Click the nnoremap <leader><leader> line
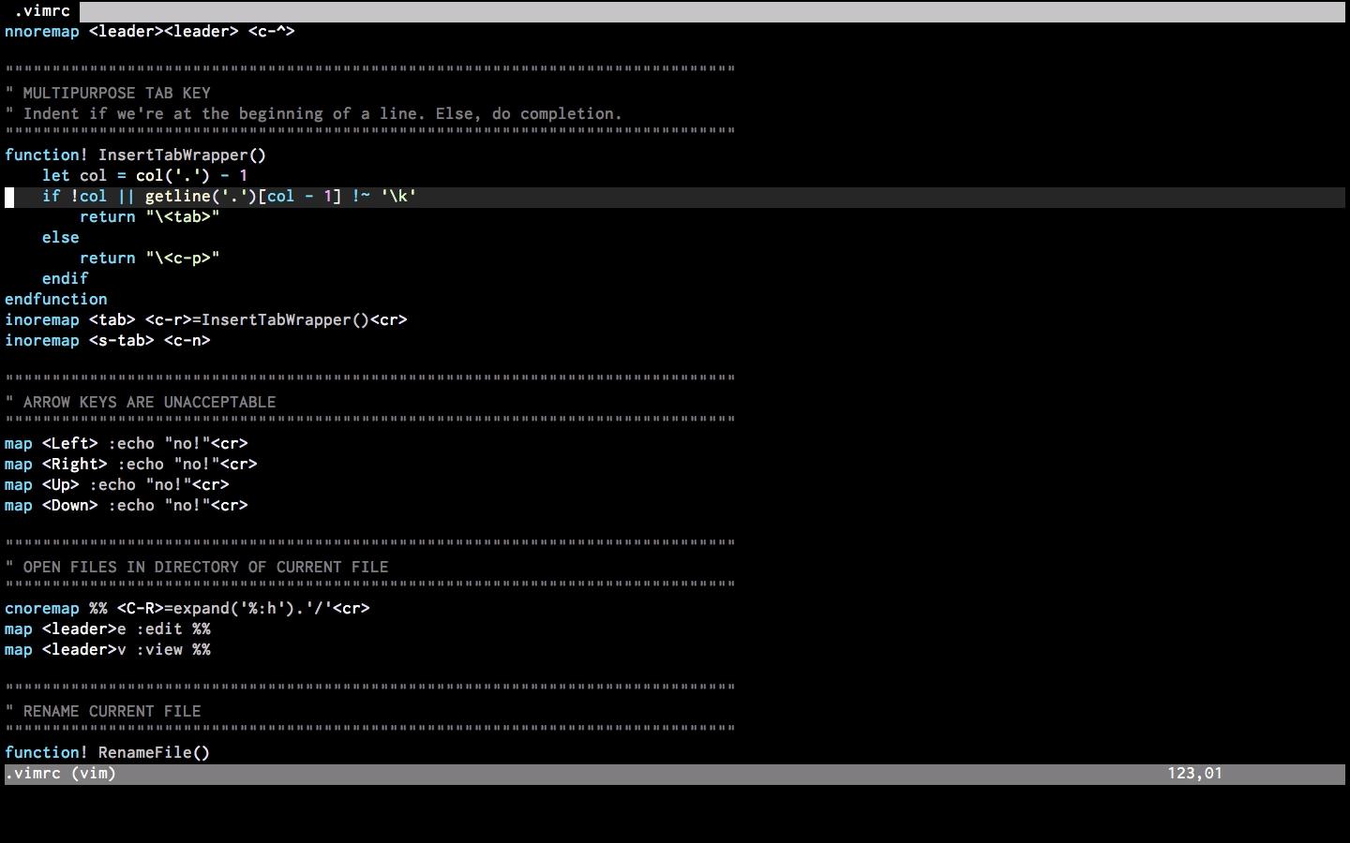 click(150, 31)
